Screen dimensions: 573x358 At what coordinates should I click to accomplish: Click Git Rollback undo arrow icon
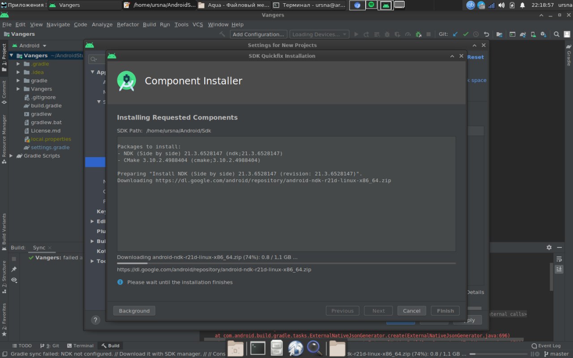click(x=487, y=34)
